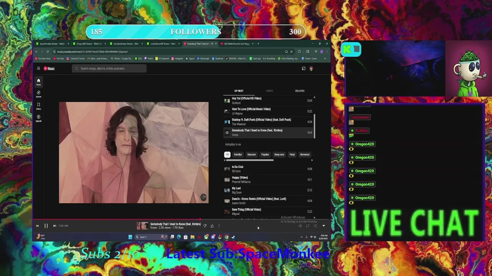
Task: Play In Da Club by 50 Cent
Action: (x=269, y=169)
